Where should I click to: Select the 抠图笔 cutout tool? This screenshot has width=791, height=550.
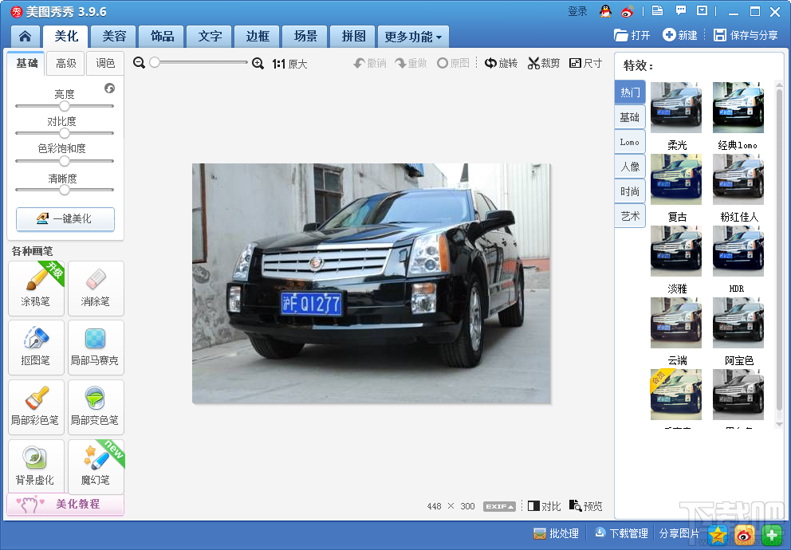pyautogui.click(x=37, y=348)
